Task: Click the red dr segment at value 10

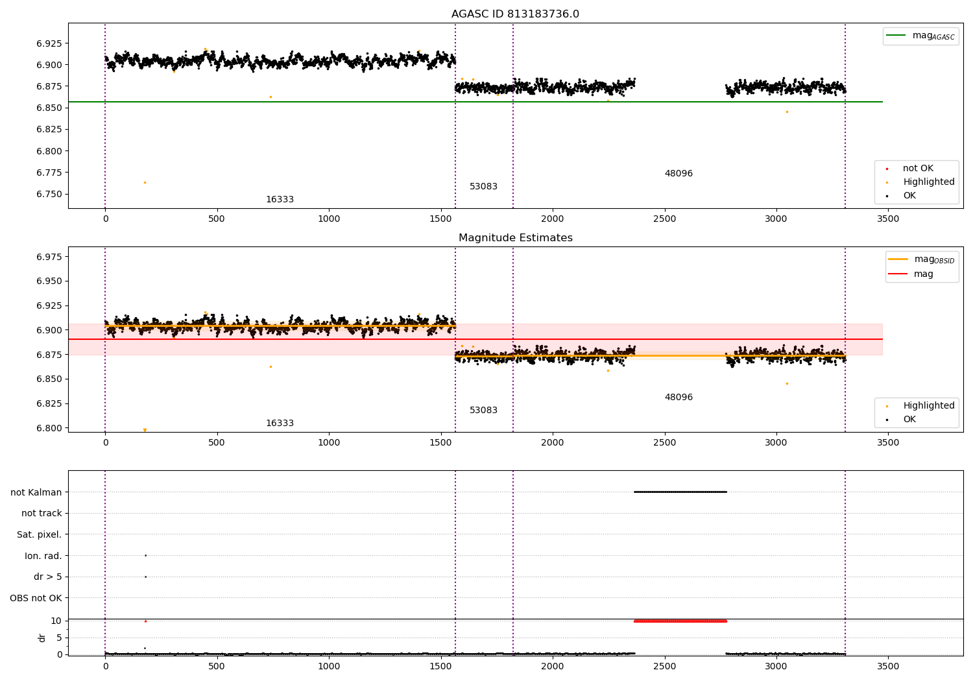Action: click(x=680, y=621)
